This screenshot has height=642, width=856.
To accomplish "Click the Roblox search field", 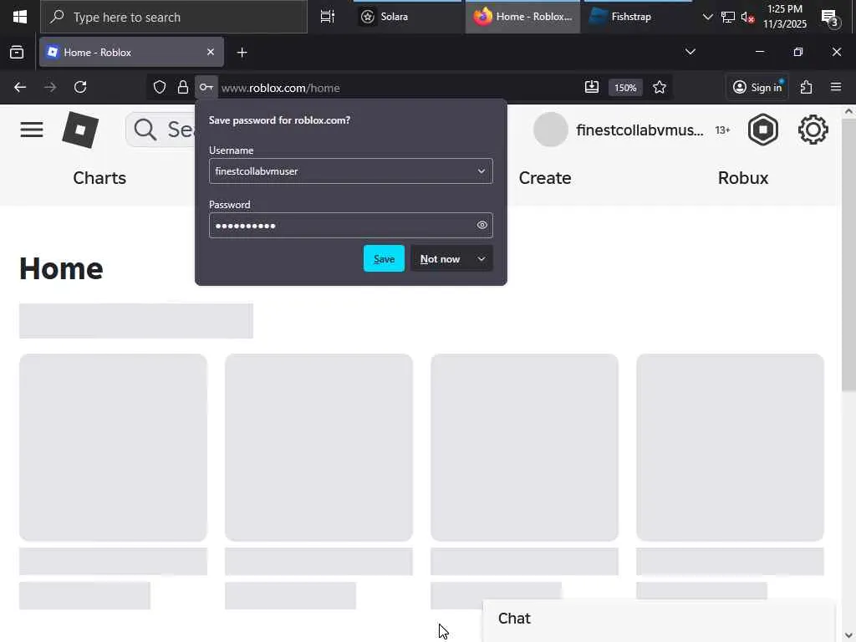I will pos(160,130).
